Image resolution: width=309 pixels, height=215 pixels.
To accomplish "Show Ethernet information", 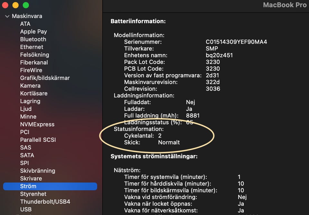I will 32,47.
